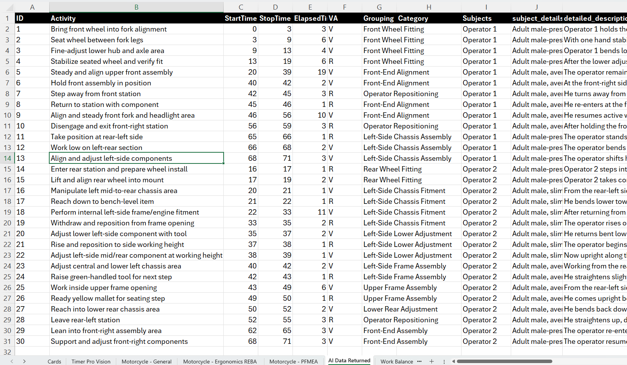Viewport: 627px width, 365px height.
Task: Select column H header
Action: 429,7
